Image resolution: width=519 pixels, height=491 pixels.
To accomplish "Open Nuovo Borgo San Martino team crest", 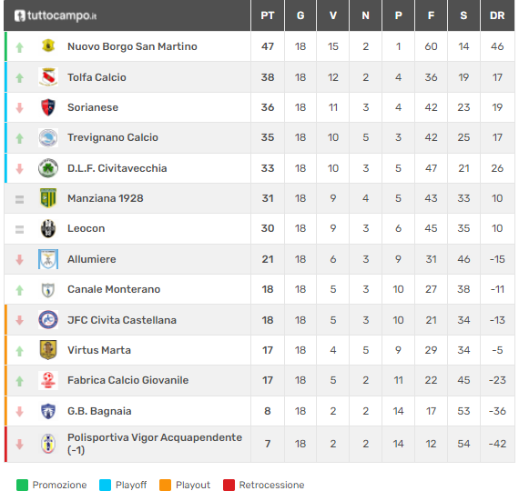I will point(48,46).
